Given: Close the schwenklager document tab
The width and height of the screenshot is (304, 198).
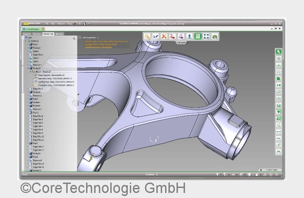Looking at the screenshot, I should click(43, 29).
